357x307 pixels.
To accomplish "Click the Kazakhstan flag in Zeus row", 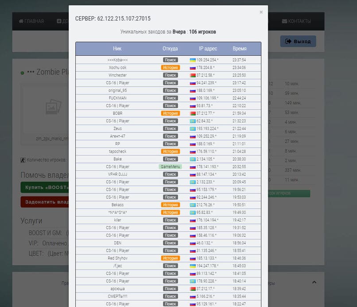I will pyautogui.click(x=193, y=129).
